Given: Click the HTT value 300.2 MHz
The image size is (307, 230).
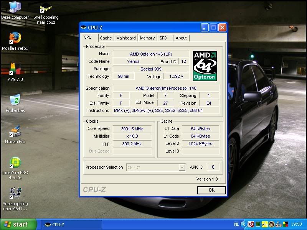Looking at the screenshot, I should point(132,144).
